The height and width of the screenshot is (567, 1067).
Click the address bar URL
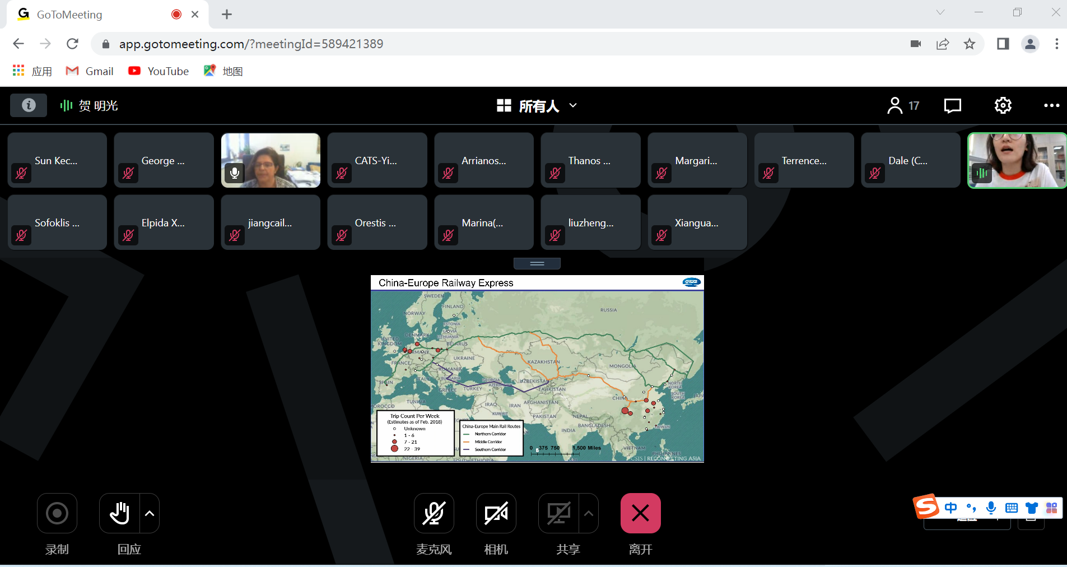251,44
